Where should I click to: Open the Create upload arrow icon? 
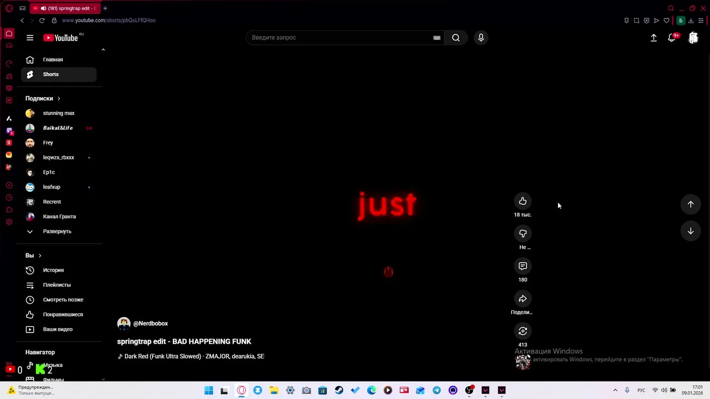(x=653, y=38)
